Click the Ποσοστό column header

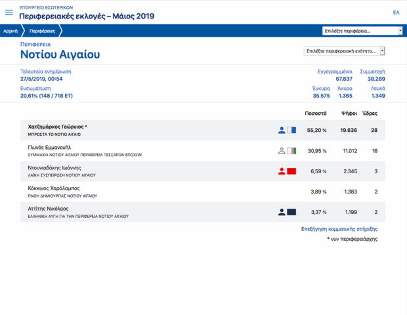coord(316,113)
